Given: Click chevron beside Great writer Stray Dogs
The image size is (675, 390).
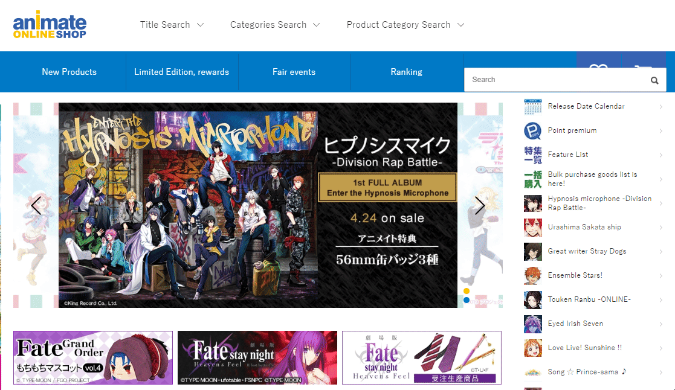Looking at the screenshot, I should click(x=660, y=252).
